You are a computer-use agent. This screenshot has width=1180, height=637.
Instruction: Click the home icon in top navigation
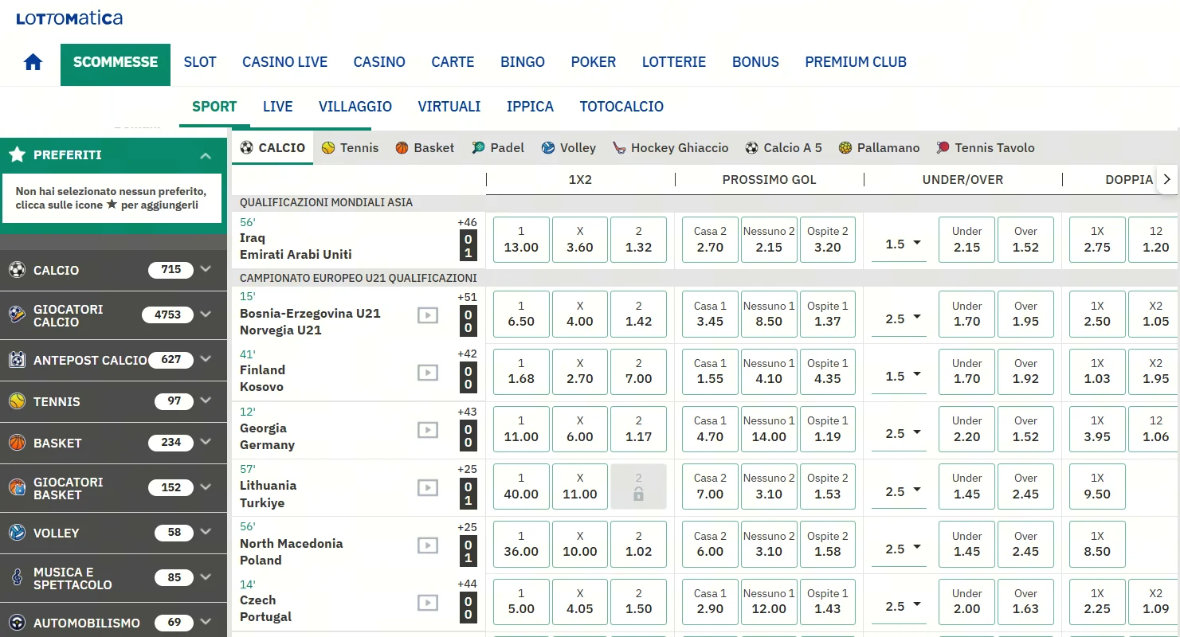(33, 62)
